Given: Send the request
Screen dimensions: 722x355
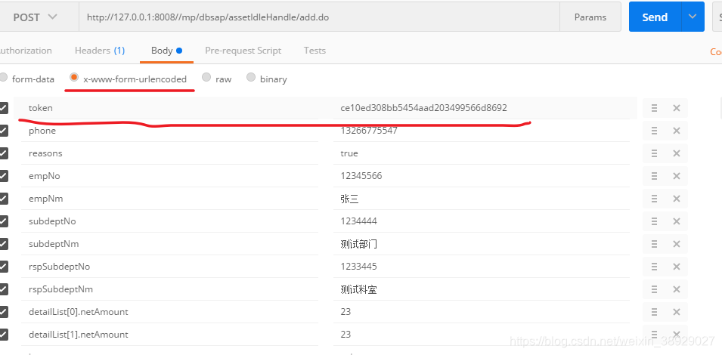Looking at the screenshot, I should [x=655, y=17].
